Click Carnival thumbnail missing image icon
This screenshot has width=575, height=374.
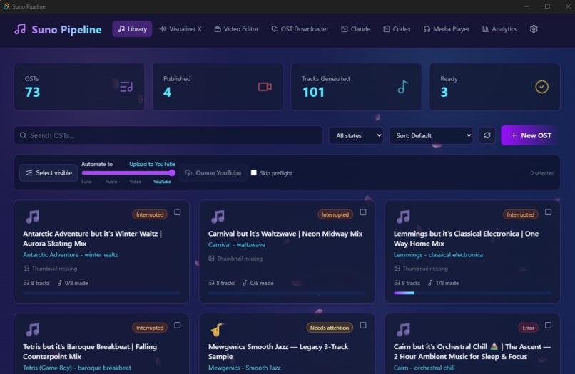point(211,259)
